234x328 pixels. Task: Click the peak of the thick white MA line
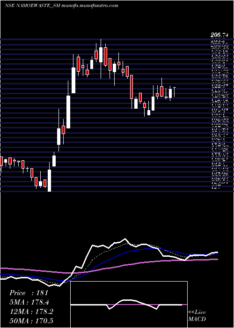pos(125,239)
